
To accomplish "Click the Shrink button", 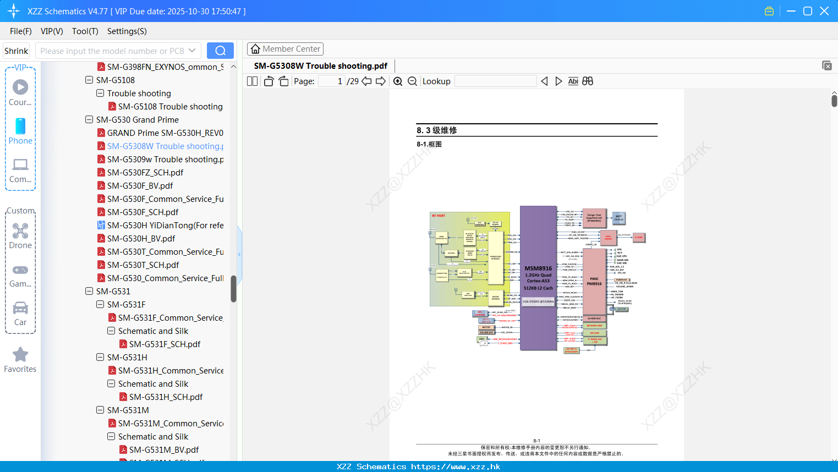I will tap(16, 51).
